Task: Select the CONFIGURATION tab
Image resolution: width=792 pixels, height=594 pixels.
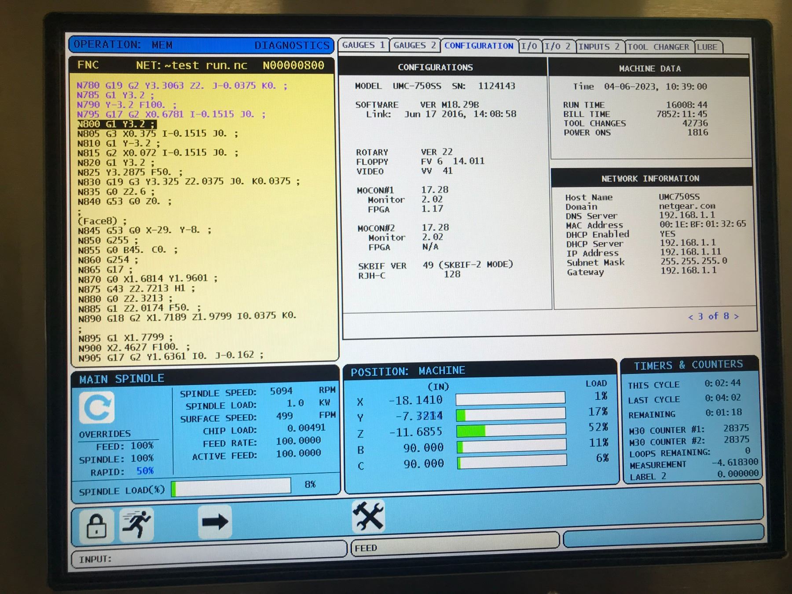Action: click(x=478, y=46)
